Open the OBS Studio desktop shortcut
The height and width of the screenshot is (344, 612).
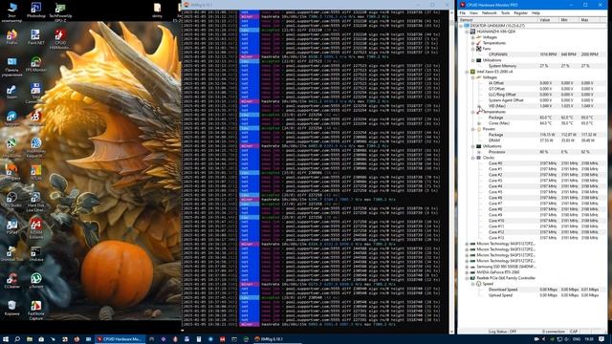pyautogui.click(x=11, y=200)
